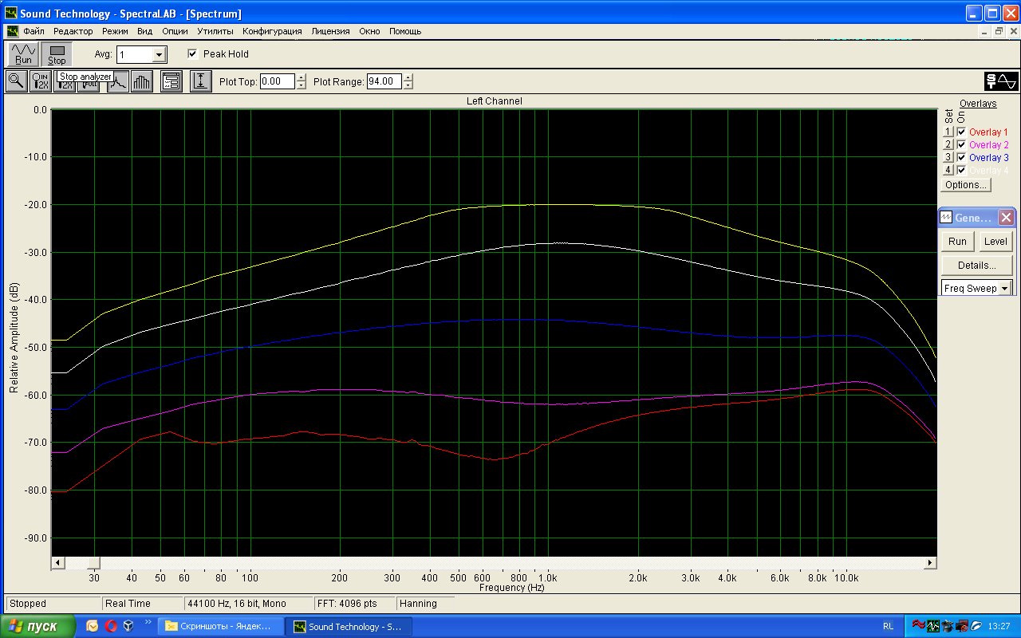Click the Plot Range input field
The image size is (1021, 638).
pyautogui.click(x=384, y=81)
